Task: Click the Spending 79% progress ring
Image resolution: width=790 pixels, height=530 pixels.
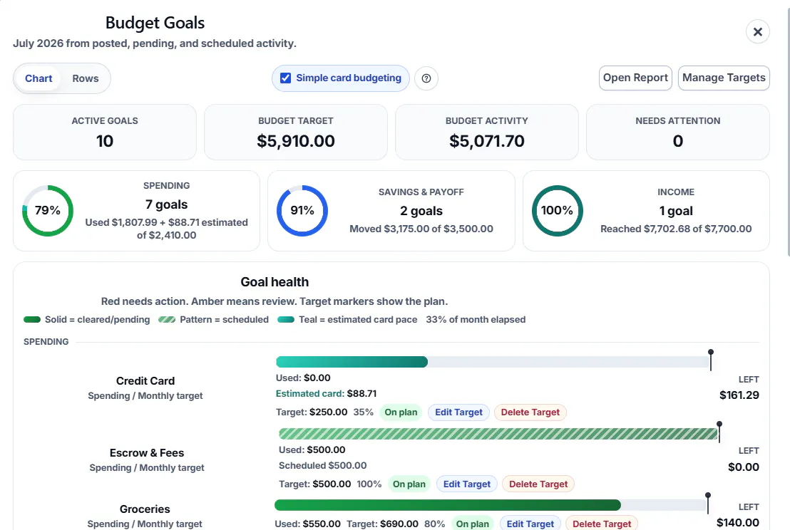Action: [x=48, y=211]
